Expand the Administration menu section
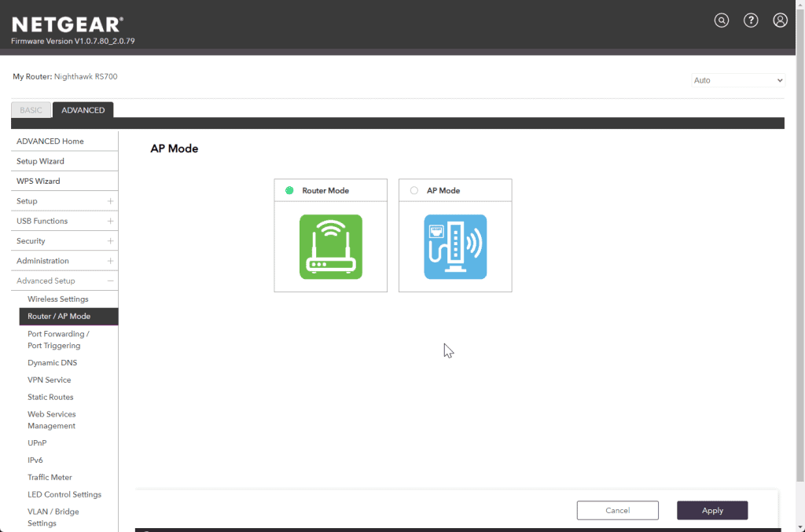The width and height of the screenshot is (805, 532). [x=110, y=261]
